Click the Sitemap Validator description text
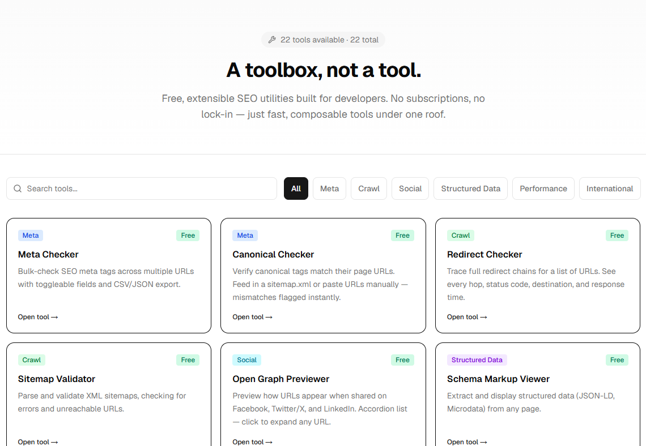The width and height of the screenshot is (646, 446). pos(102,402)
